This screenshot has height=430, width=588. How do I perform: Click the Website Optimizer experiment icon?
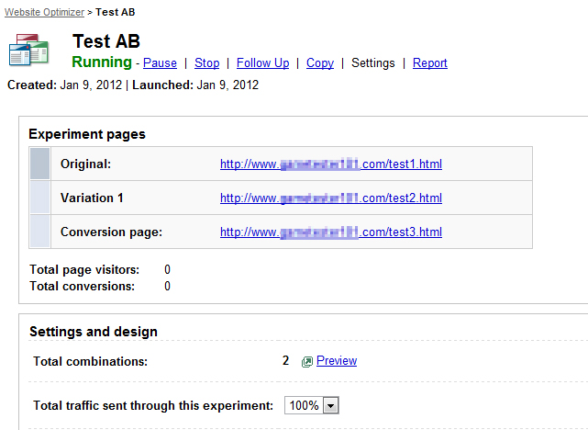pos(28,51)
